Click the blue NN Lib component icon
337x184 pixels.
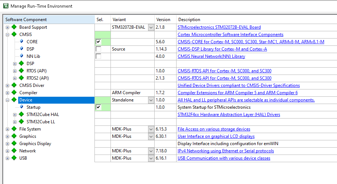[22, 56]
